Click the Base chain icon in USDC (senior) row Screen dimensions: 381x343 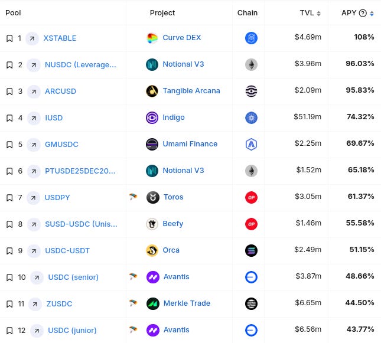click(x=251, y=277)
